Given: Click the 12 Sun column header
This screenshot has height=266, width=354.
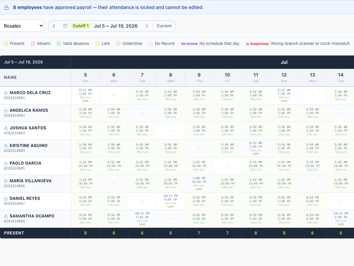Looking at the screenshot, I should (284, 78).
